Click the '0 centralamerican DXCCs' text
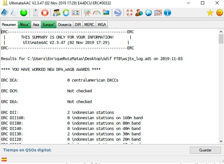Screen dimensions: 224x164 pyautogui.click(x=93, y=80)
